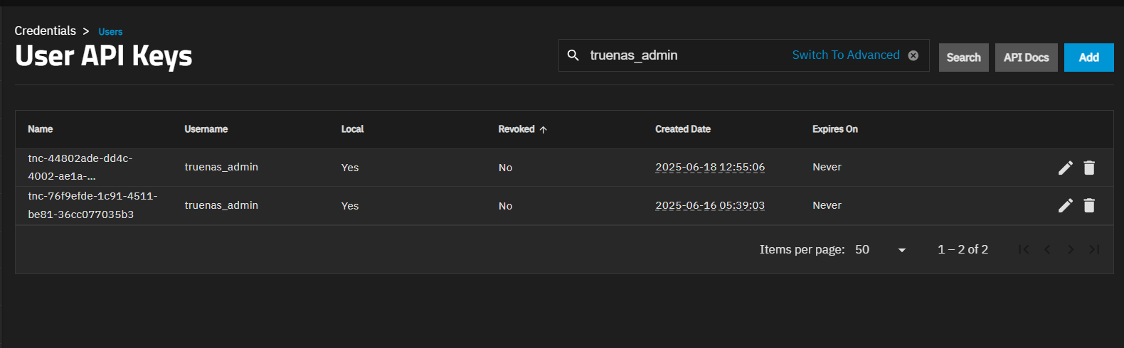Click the magnifier search icon
Viewport: 1124px width, 348px height.
pyautogui.click(x=573, y=55)
